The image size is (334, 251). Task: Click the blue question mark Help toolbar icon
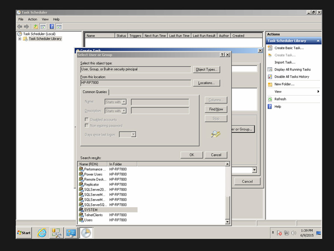(52, 27)
